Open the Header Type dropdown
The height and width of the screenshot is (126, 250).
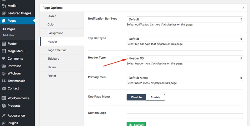(x=185, y=58)
